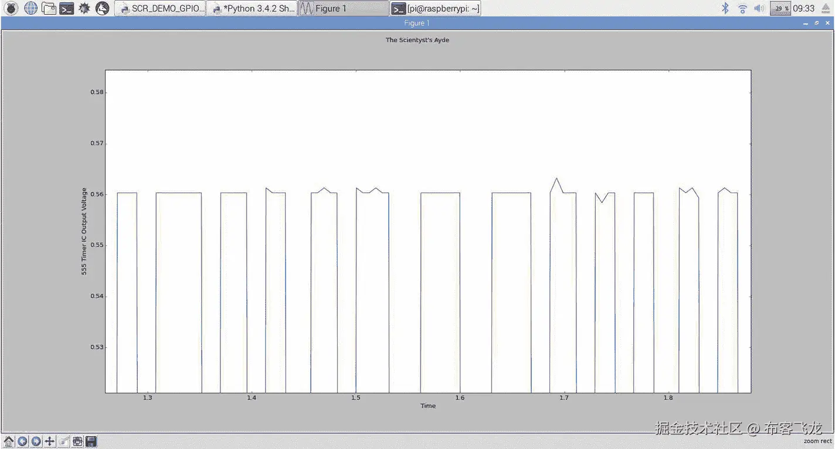Open the Raspberry Pi applications menu
835x449 pixels.
coord(11,8)
